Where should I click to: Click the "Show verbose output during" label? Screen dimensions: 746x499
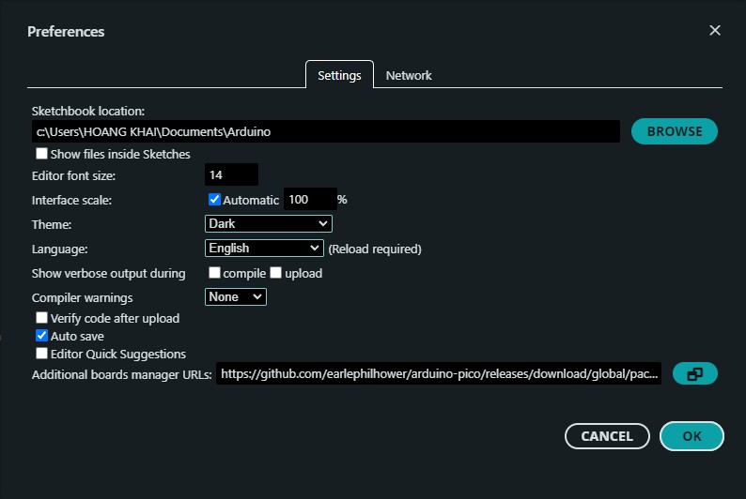coord(108,274)
